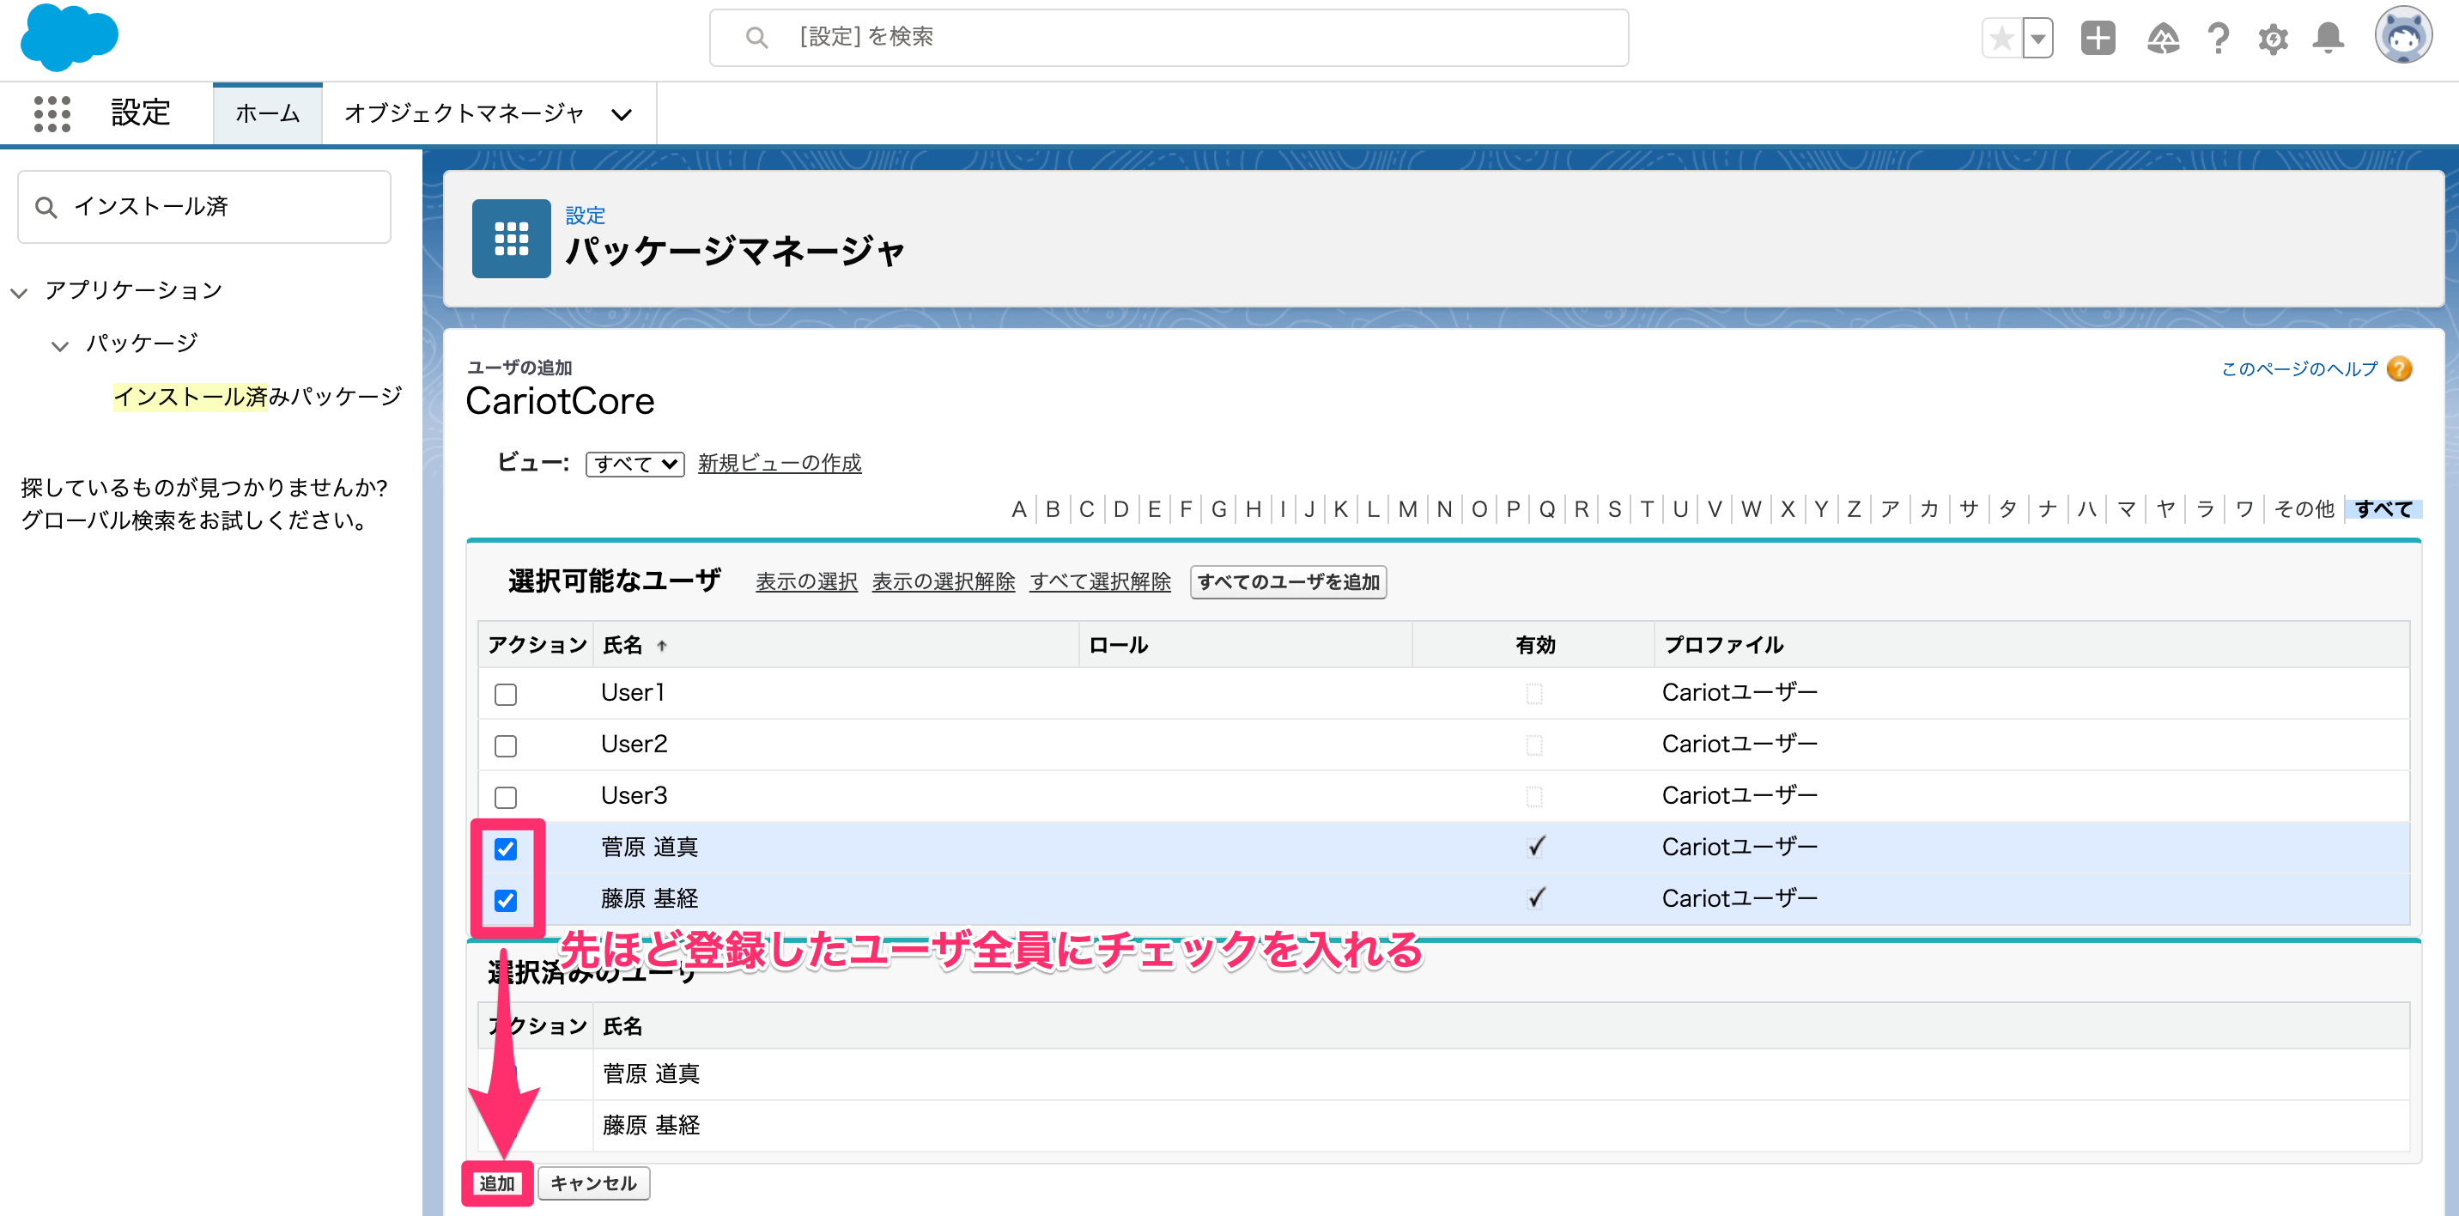2459x1216 pixels.
Task: Click the 有効 column header
Action: coord(1535,645)
